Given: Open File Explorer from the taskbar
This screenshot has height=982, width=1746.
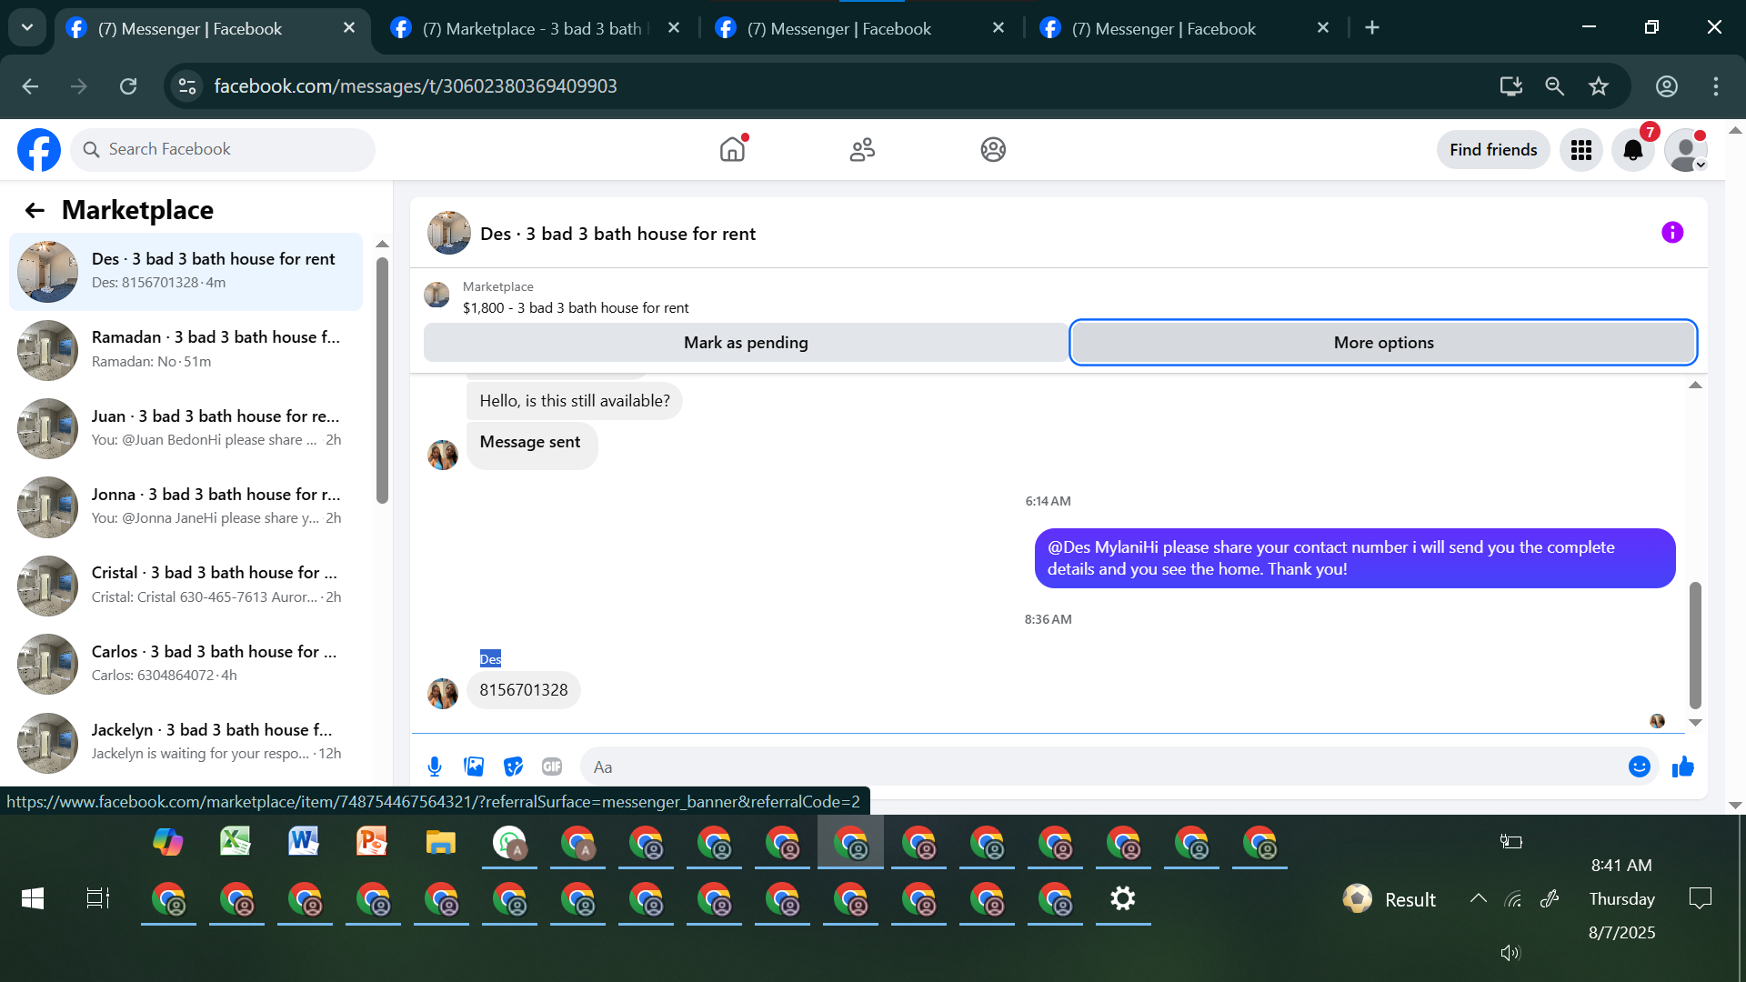Looking at the screenshot, I should [x=440, y=842].
